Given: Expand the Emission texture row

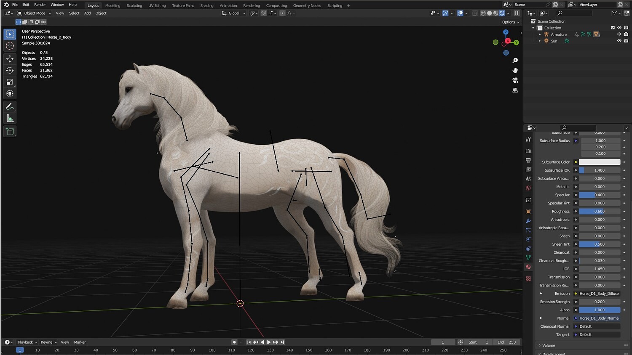Looking at the screenshot, I should point(541,294).
